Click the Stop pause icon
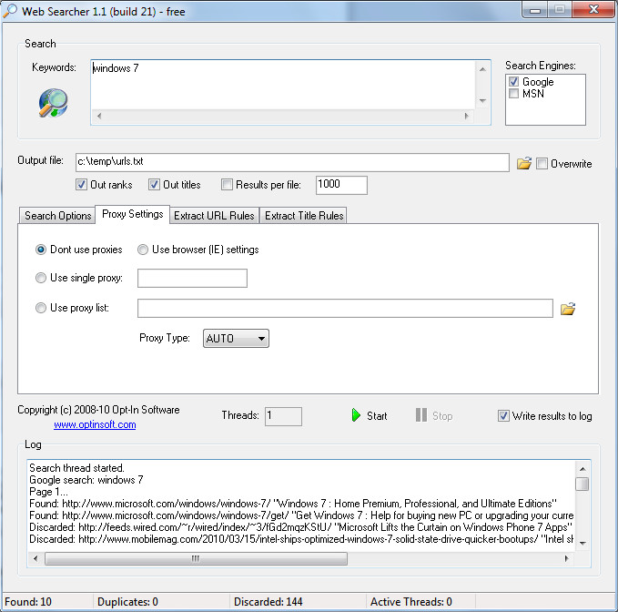This screenshot has width=618, height=612. [420, 415]
